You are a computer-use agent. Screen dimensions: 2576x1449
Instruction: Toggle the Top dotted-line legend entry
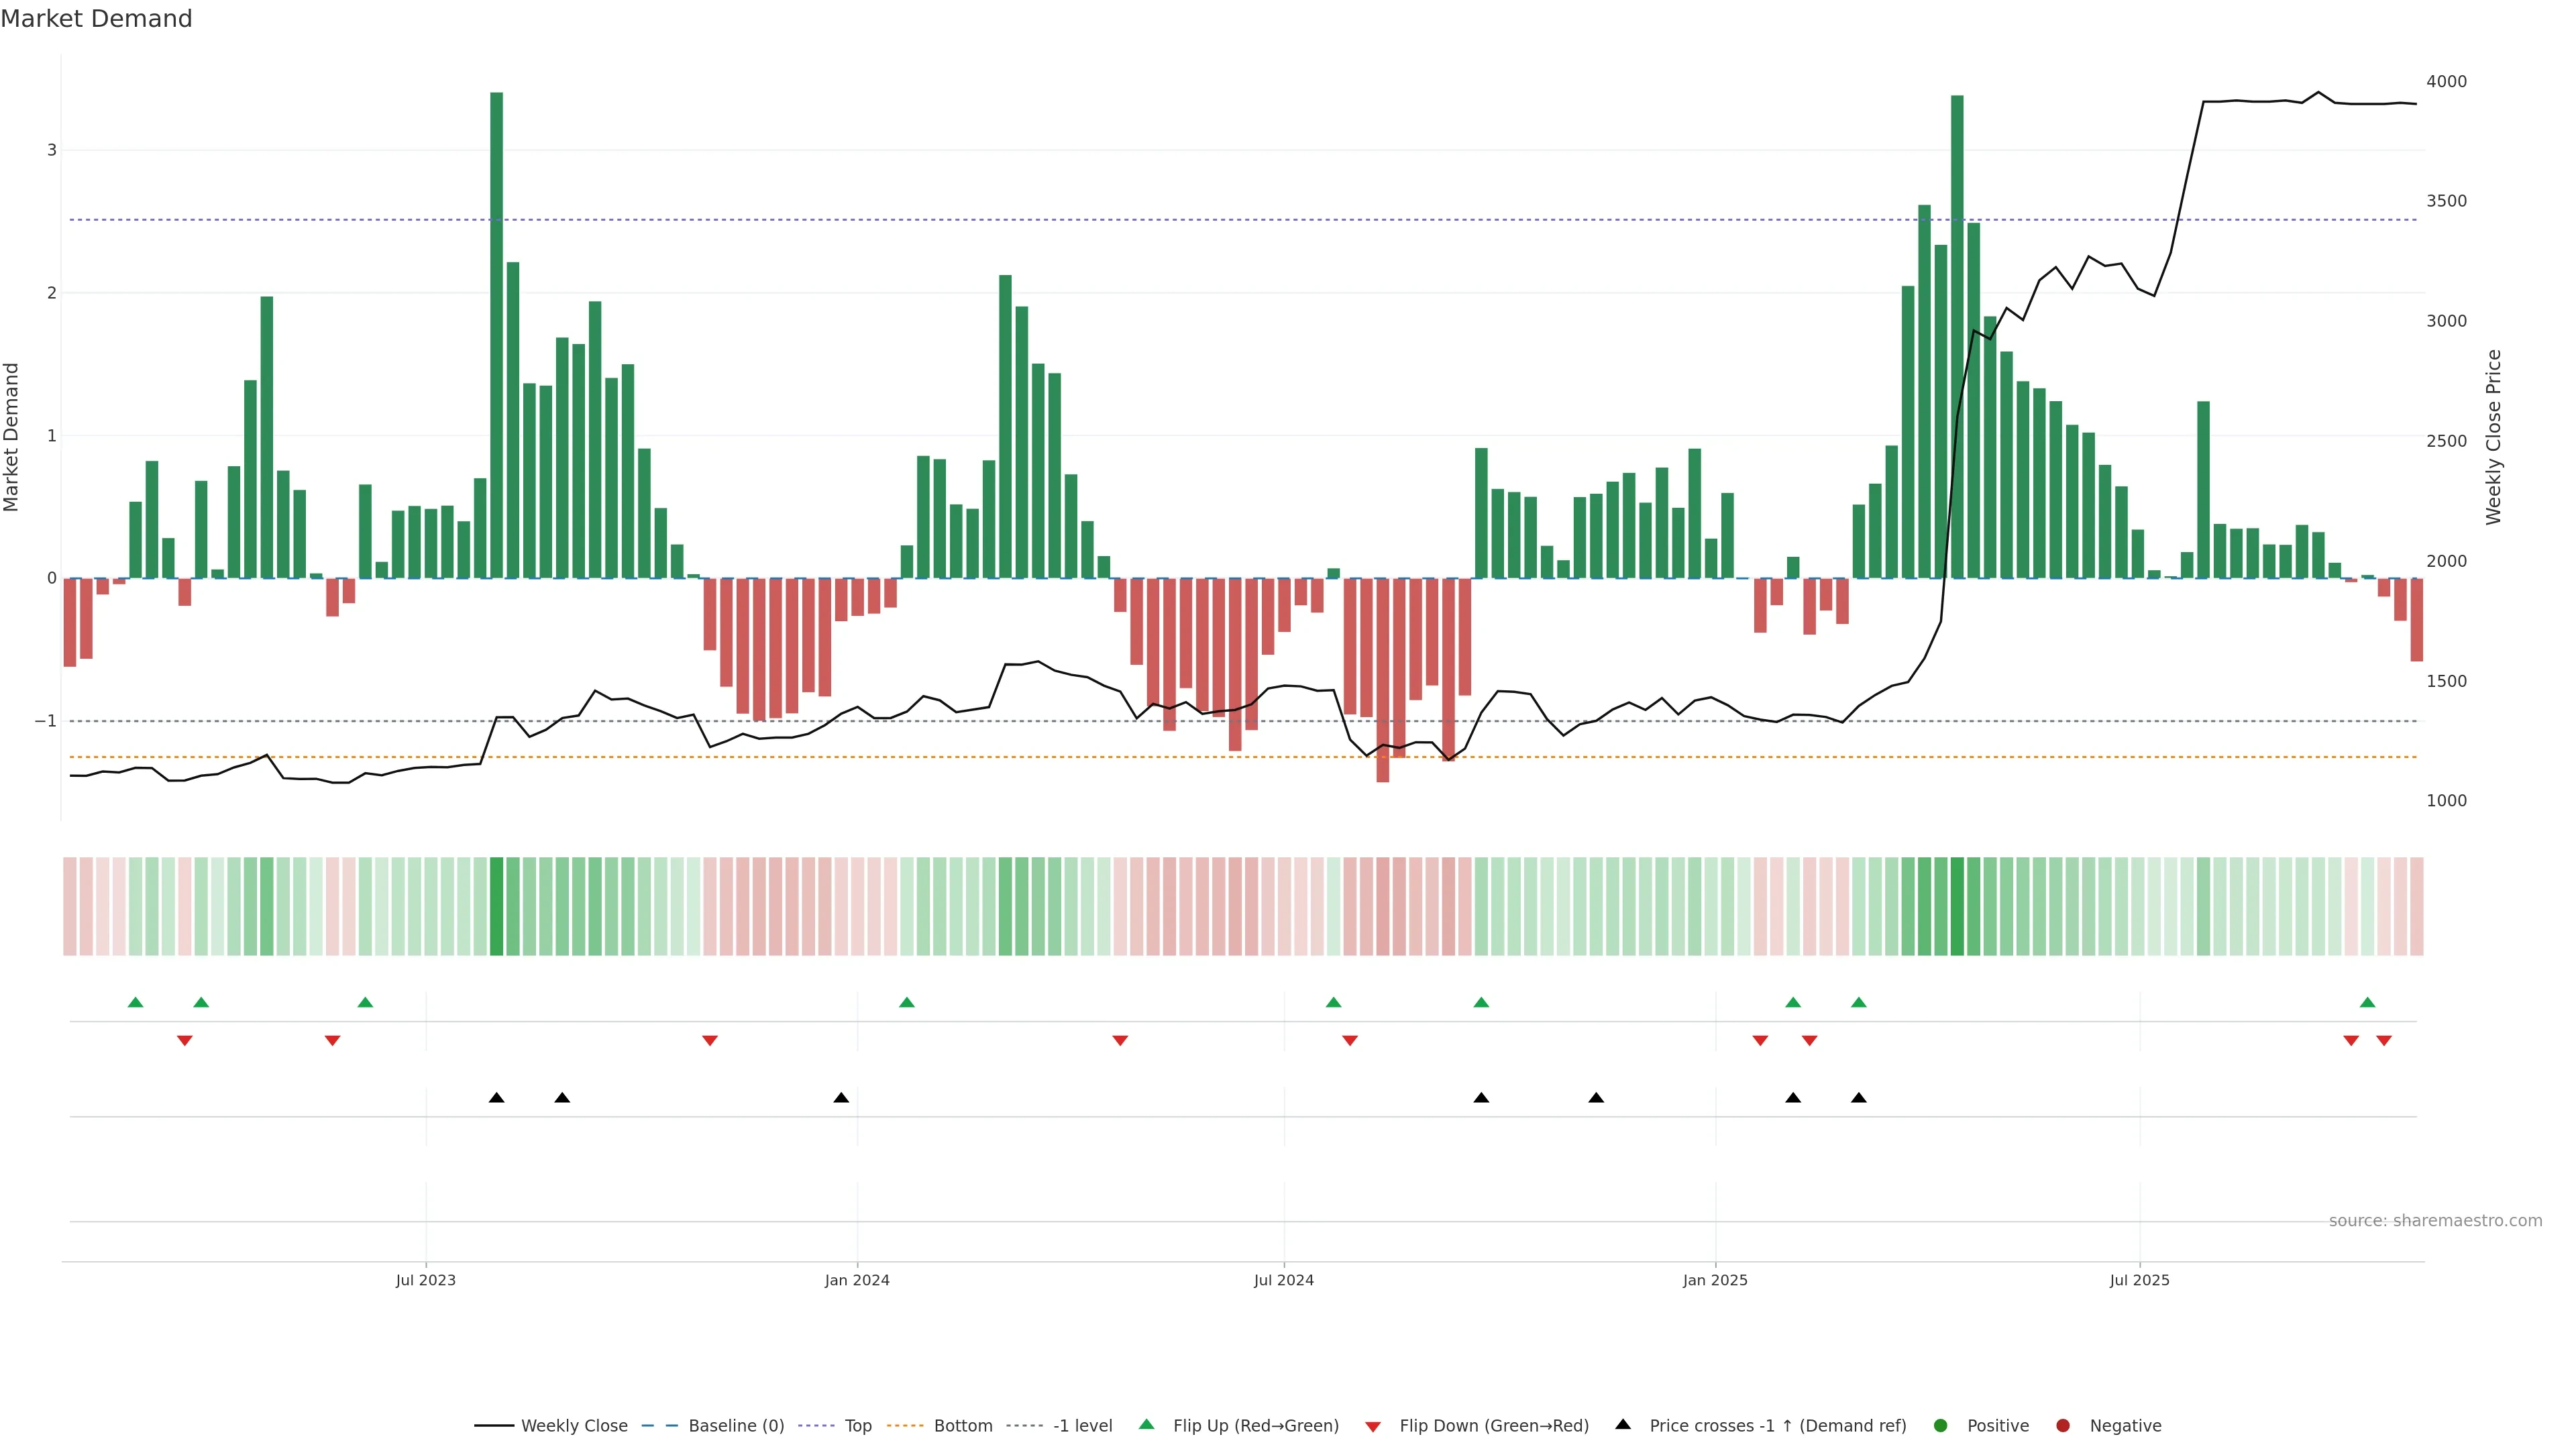[857, 1426]
